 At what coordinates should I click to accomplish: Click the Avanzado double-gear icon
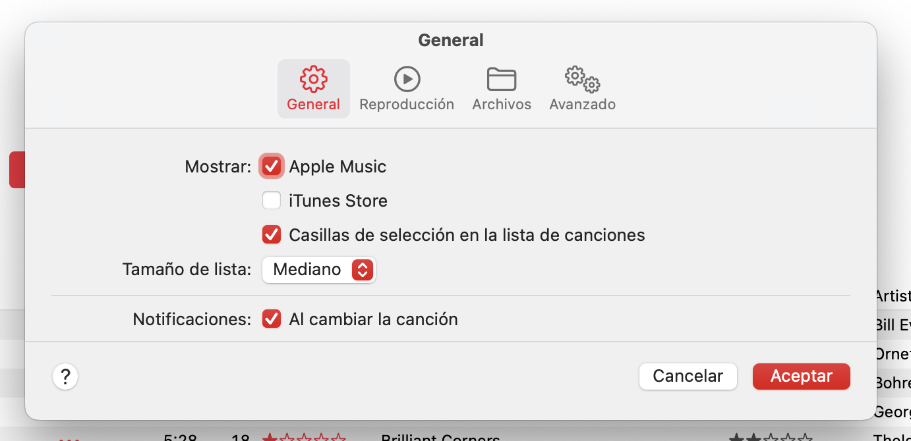pyautogui.click(x=582, y=79)
